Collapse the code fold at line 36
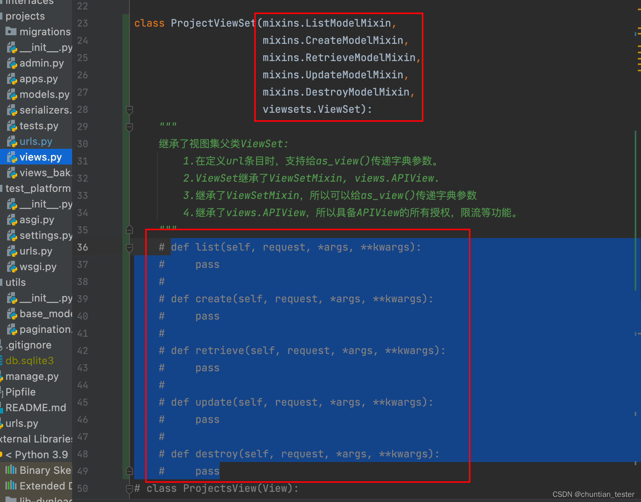This screenshot has width=641, height=502. (x=129, y=247)
